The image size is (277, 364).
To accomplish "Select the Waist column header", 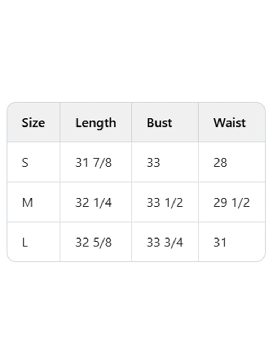I will pyautogui.click(x=230, y=123).
